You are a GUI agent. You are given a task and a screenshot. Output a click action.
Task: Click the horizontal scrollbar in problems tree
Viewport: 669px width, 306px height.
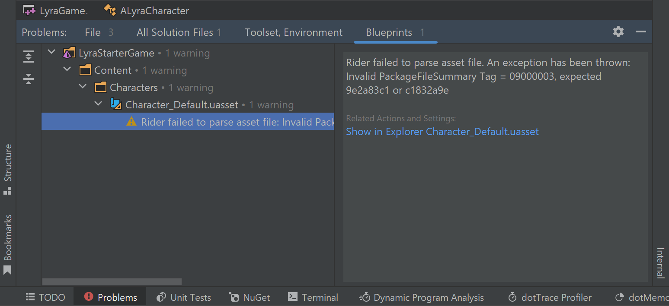[x=112, y=282]
